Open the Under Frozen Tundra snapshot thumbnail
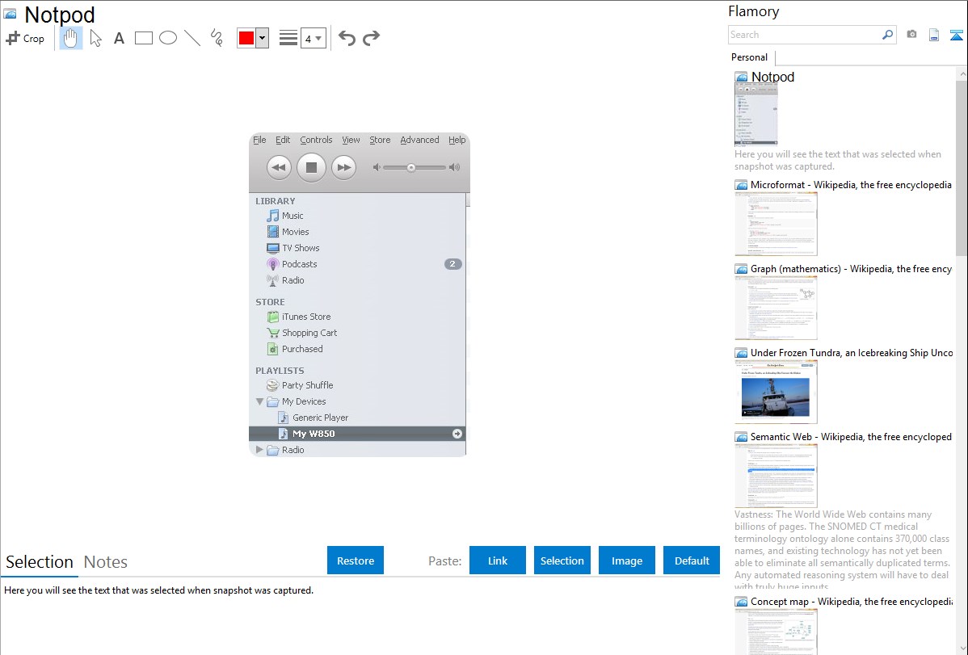 click(776, 392)
